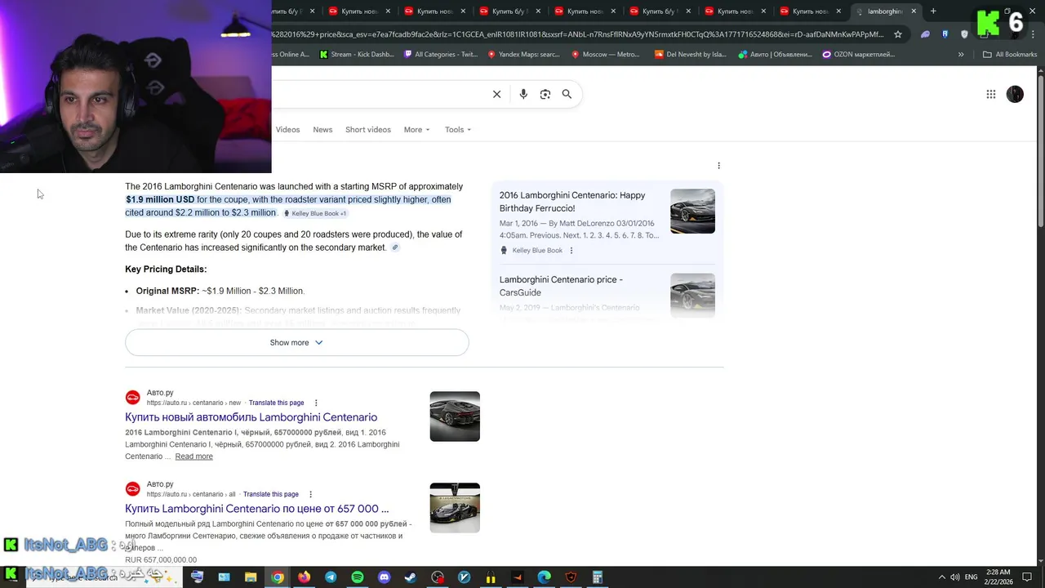
Task: Open the AI overview three-dot menu
Action: click(718, 166)
